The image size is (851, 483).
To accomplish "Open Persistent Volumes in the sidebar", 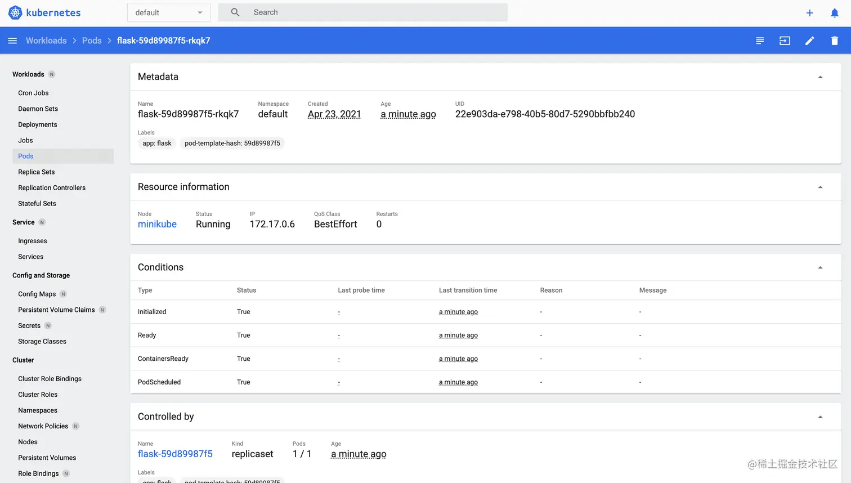I will pos(47,458).
